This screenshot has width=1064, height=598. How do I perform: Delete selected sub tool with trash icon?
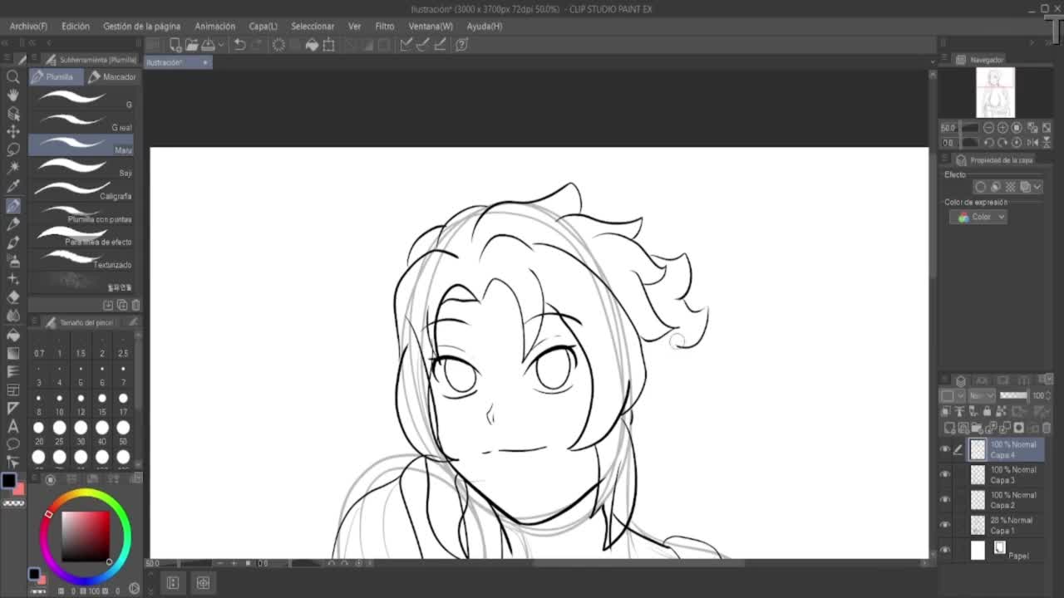click(135, 305)
